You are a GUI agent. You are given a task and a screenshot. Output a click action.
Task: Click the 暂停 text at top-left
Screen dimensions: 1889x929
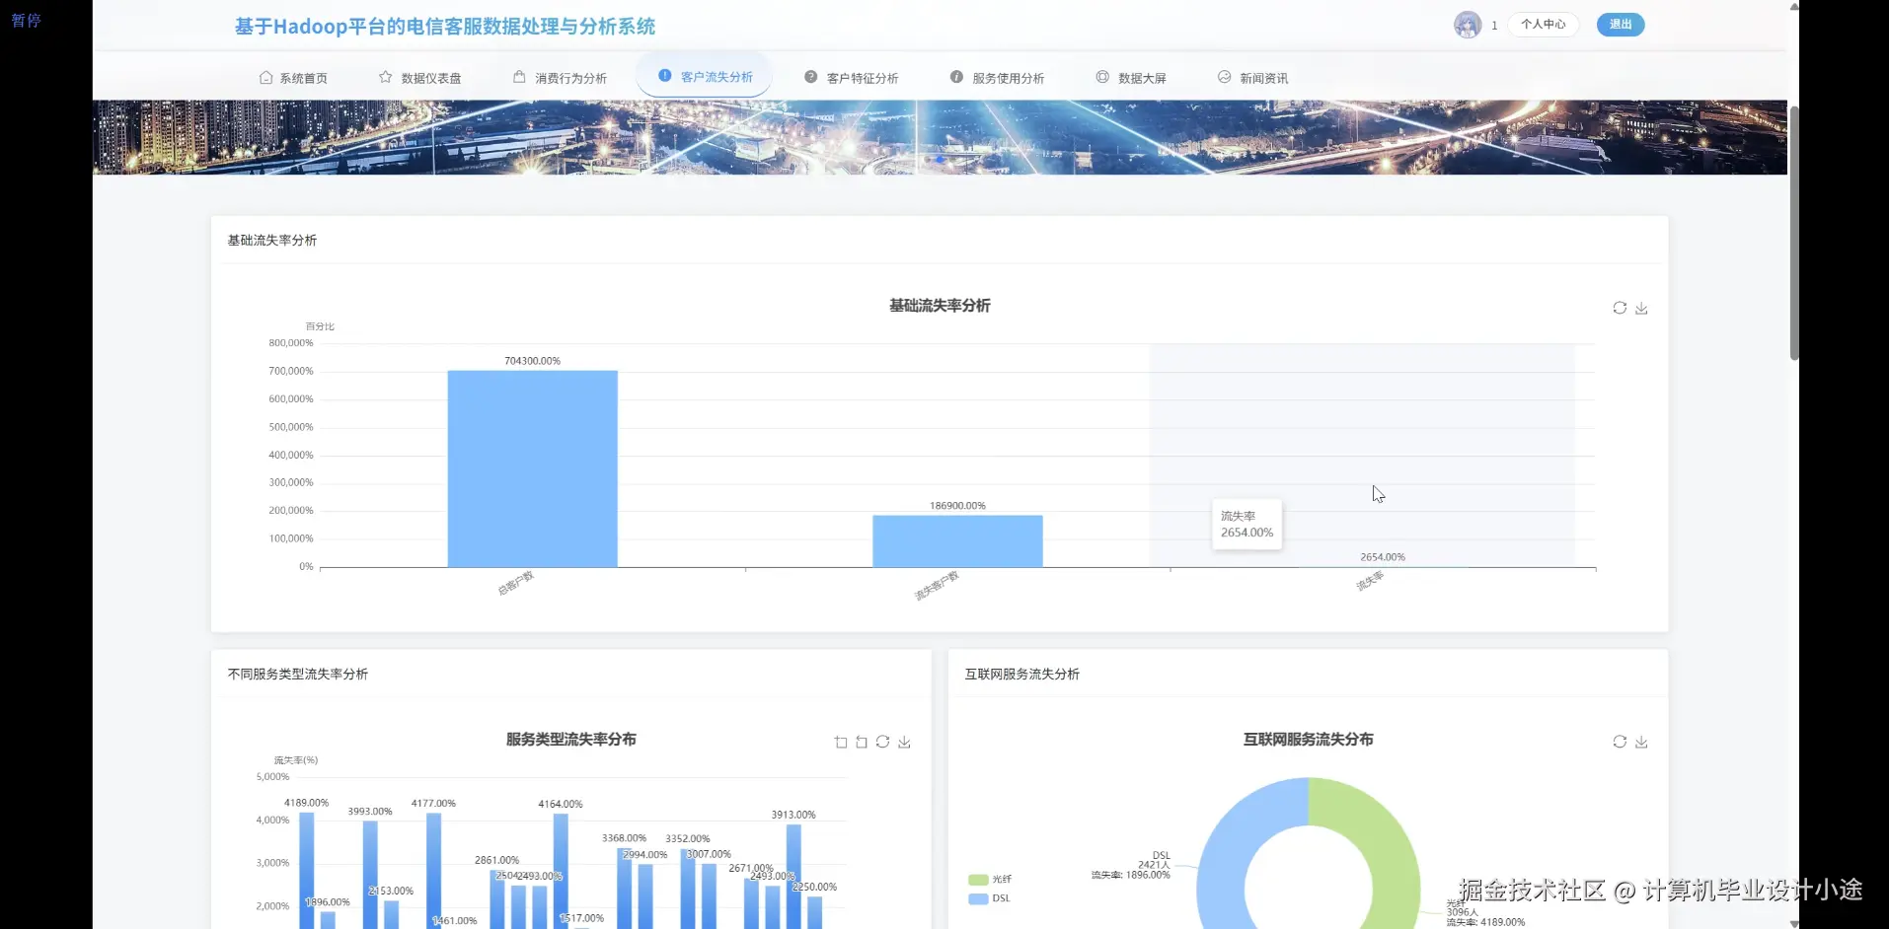coord(27,20)
